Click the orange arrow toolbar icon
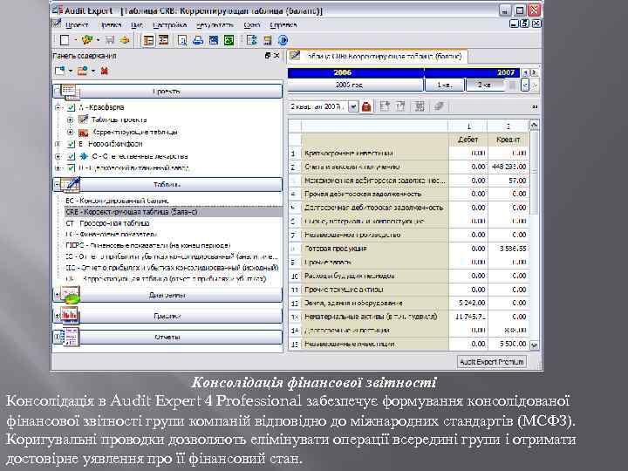 pyautogui.click(x=125, y=40)
